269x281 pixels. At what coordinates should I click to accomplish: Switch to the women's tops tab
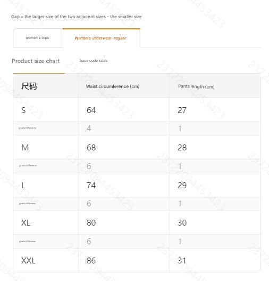(x=38, y=38)
